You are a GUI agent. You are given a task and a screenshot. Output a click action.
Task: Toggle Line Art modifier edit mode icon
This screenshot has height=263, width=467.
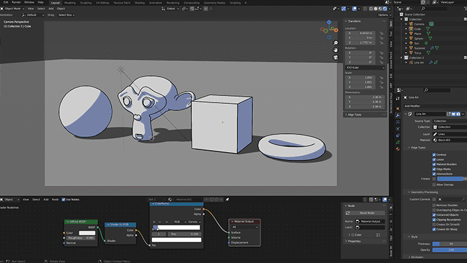click(x=449, y=114)
